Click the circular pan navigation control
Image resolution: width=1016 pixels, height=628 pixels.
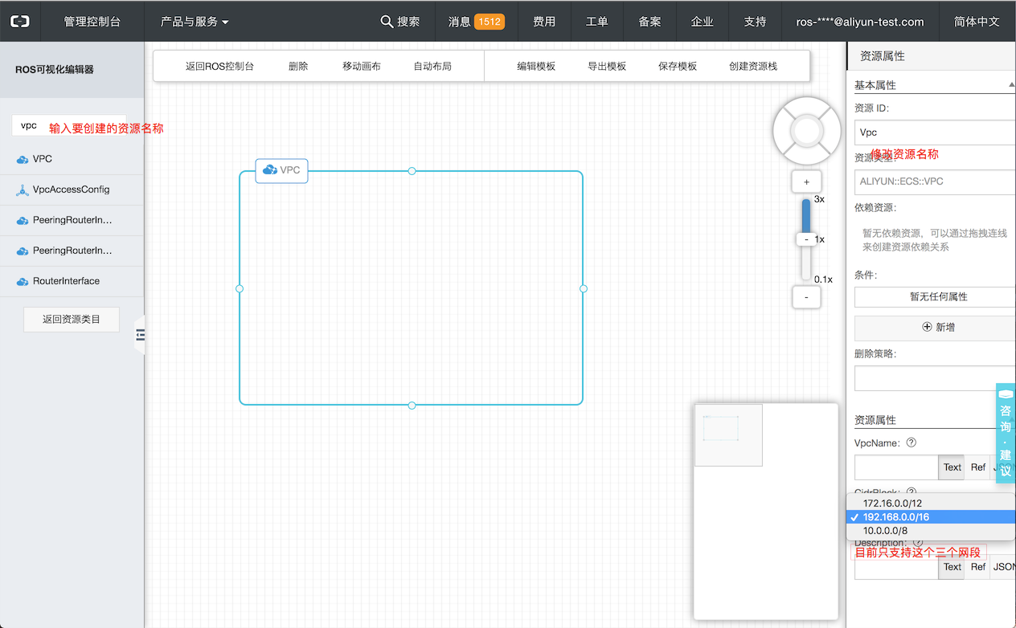[x=806, y=130]
